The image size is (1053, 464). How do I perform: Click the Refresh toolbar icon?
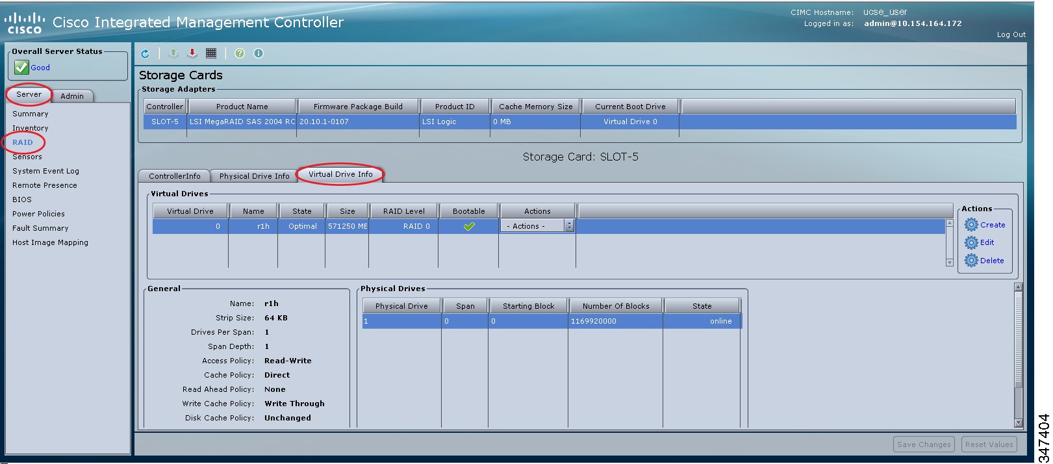click(x=145, y=53)
